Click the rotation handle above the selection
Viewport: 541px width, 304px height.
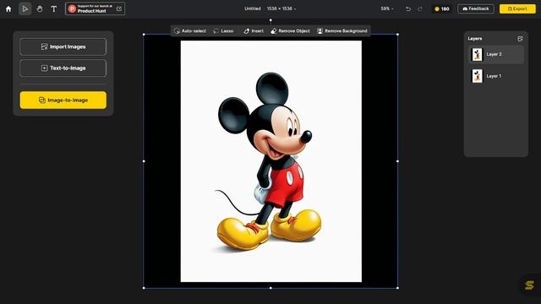(x=270, y=20)
